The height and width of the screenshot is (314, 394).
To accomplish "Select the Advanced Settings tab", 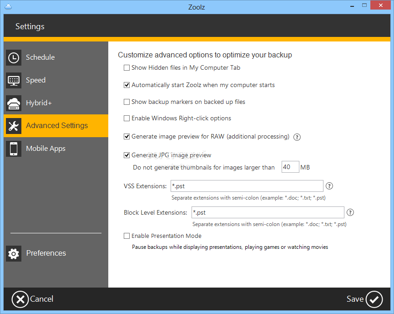I will tap(56, 126).
